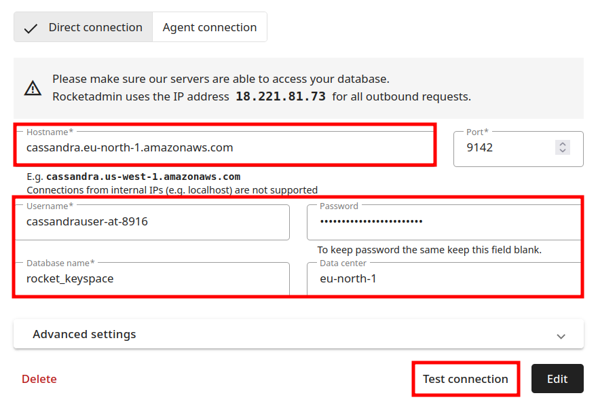Click the Password field
This screenshot has width=598, height=404.
[445, 221]
